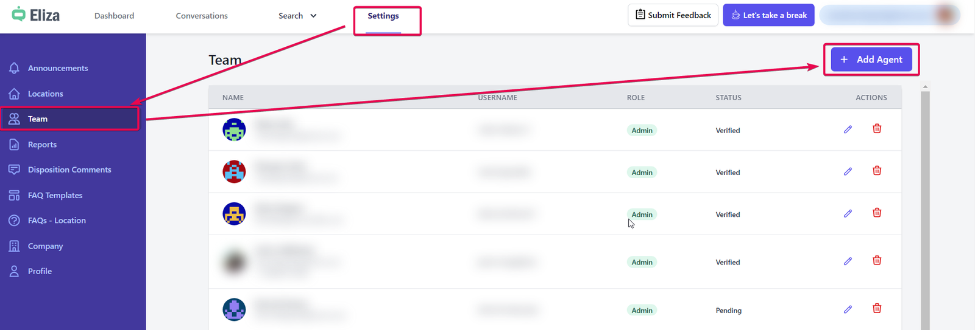This screenshot has height=330, width=975.
Task: Open the Conversations tab
Action: [x=202, y=16]
